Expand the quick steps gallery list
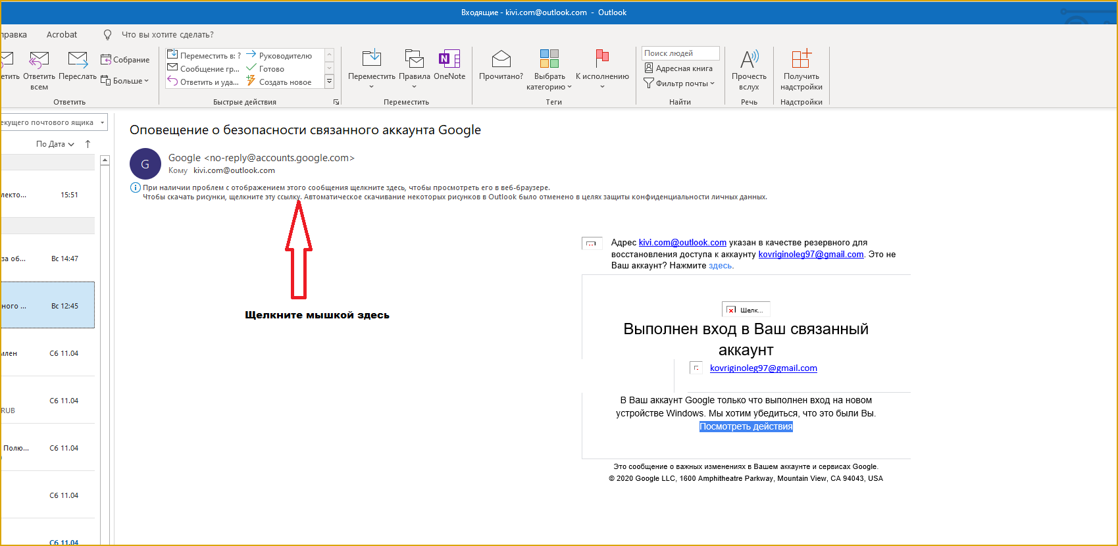Screen dimensions: 1118x546 click(330, 81)
